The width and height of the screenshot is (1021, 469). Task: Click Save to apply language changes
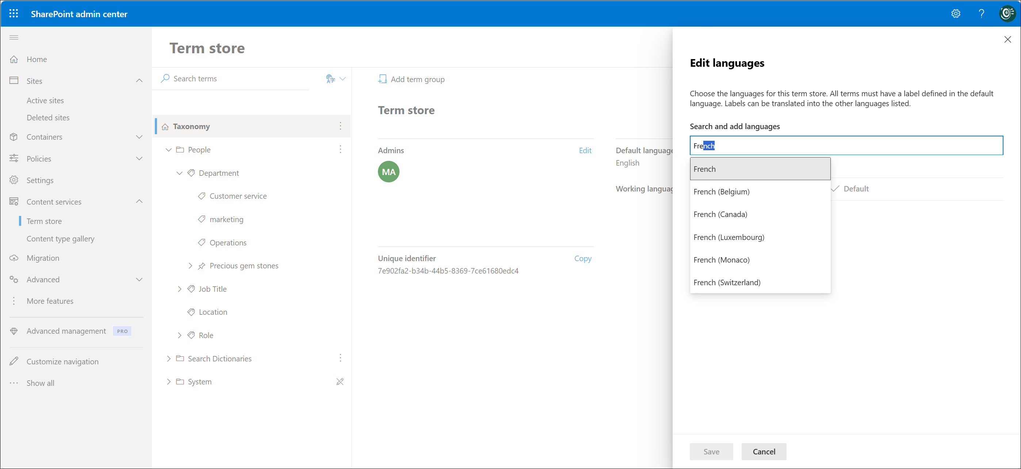(x=711, y=451)
